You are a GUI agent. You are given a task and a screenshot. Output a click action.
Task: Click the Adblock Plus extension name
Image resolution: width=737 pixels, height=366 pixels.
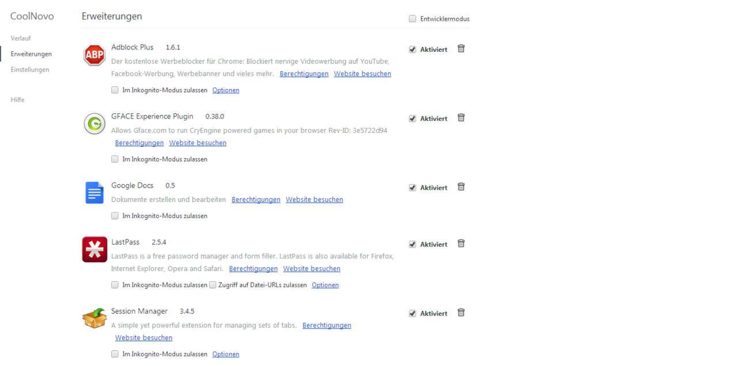tap(132, 47)
